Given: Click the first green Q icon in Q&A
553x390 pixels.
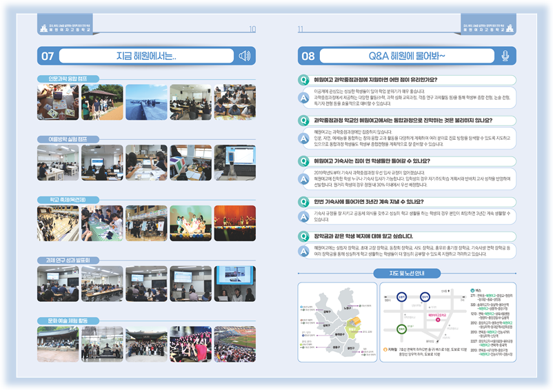Looking at the screenshot, I should (x=303, y=80).
